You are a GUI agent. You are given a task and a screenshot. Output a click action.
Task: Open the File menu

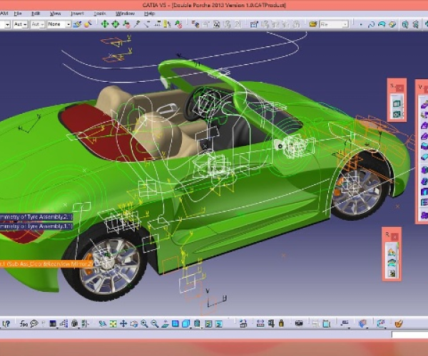click(16, 13)
